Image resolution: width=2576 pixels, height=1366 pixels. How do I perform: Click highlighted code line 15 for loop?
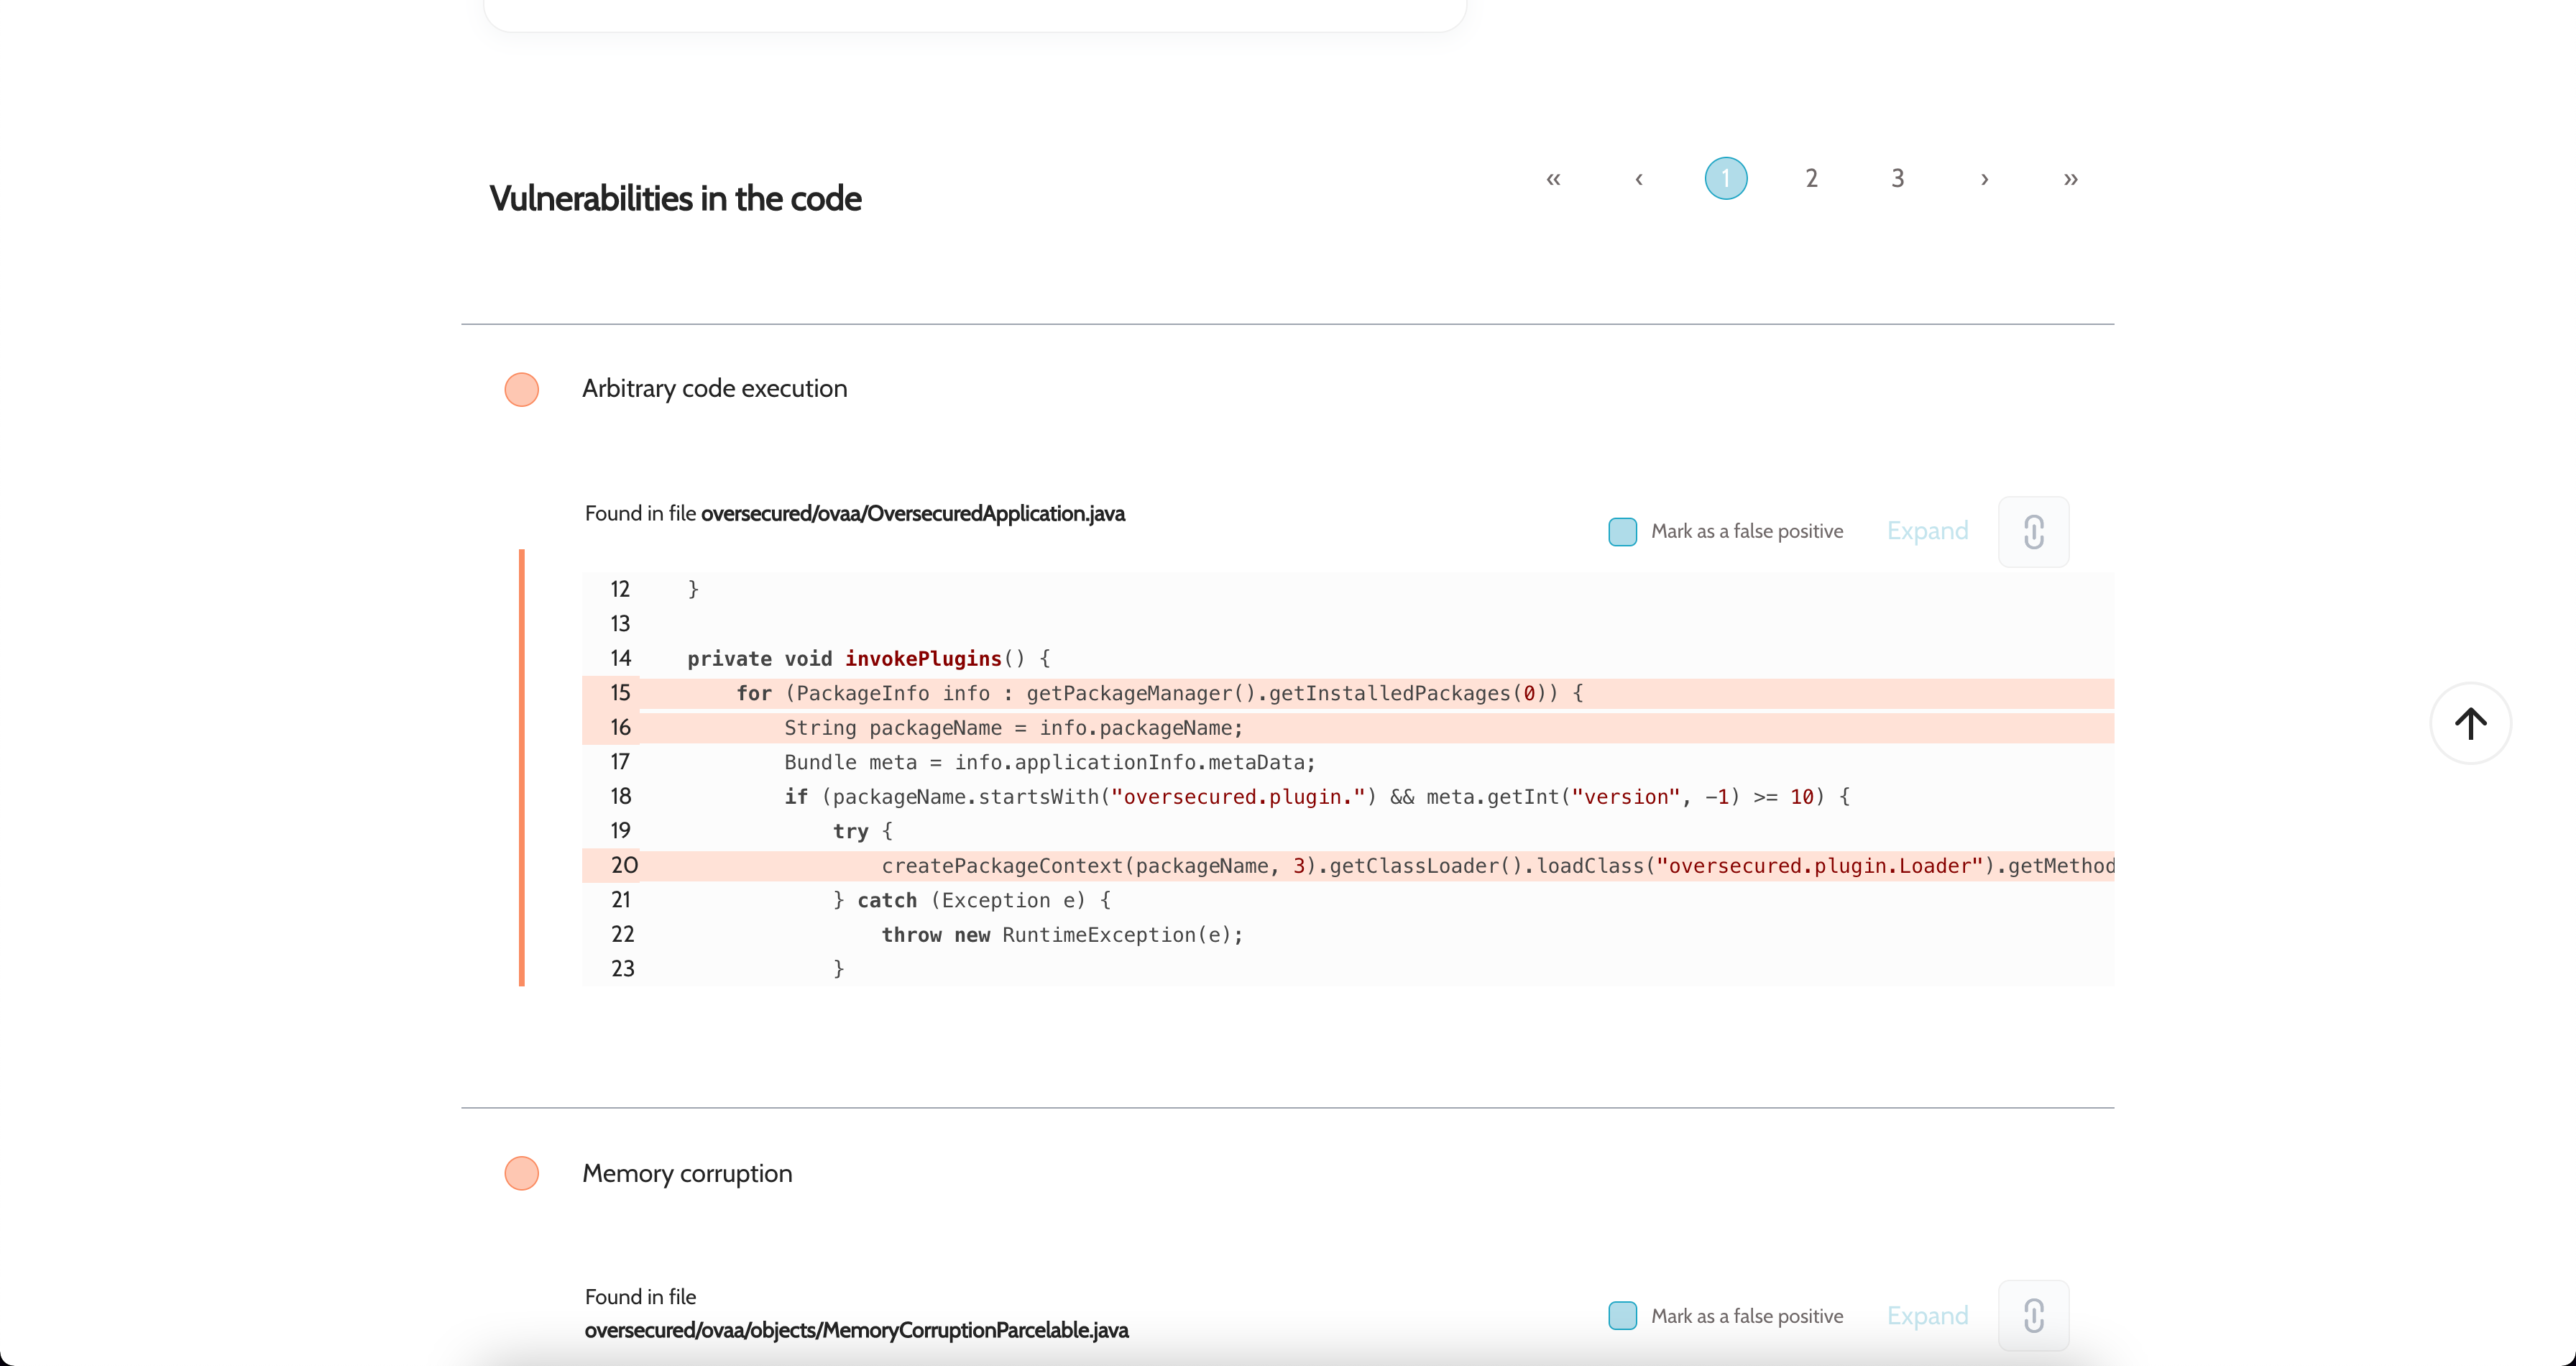point(1160,693)
